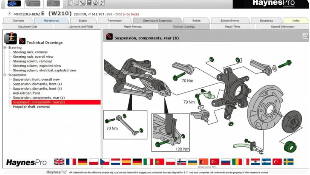Open 'Suspension, components, rear (a)'
310x175 pixels.
(39, 98)
